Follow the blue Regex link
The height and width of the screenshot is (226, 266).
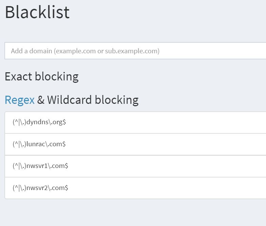tap(20, 100)
